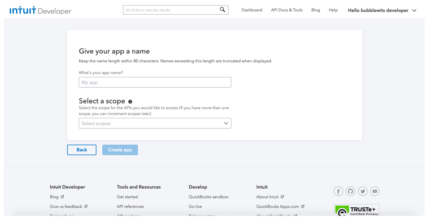
Task: Click the search magnifier icon
Action: tap(222, 10)
